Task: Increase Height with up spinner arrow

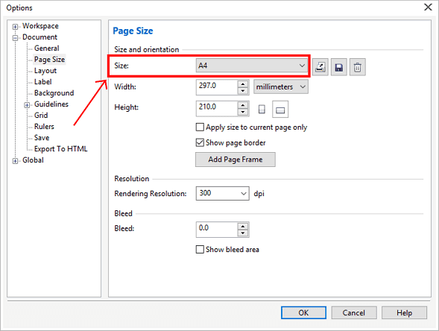Action: click(x=243, y=105)
